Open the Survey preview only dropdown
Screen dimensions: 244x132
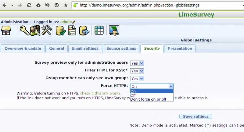(137, 63)
